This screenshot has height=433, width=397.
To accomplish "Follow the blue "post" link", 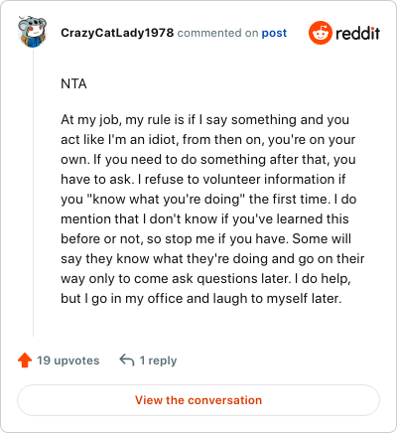I will tap(274, 33).
